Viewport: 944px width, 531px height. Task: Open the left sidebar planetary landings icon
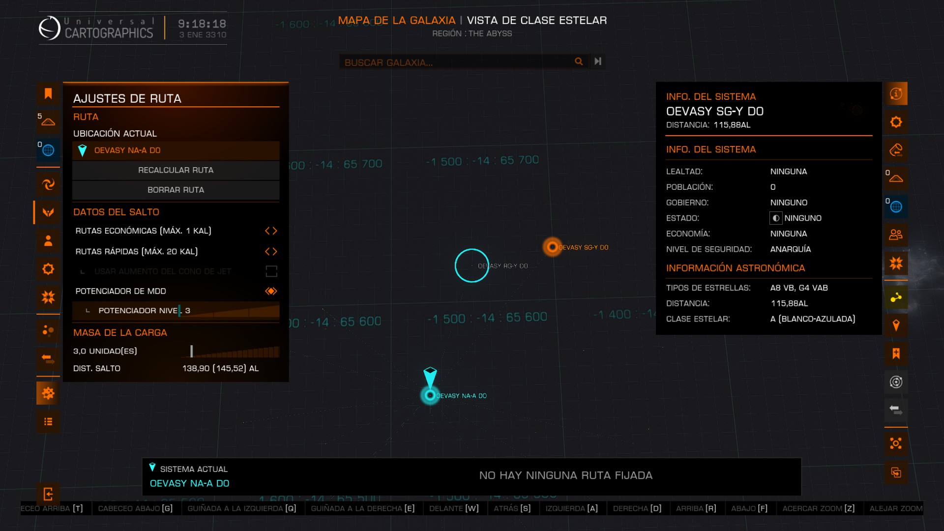pyautogui.click(x=48, y=121)
